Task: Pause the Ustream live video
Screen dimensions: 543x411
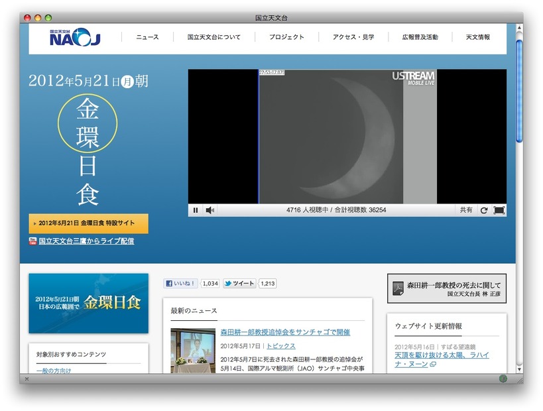Action: tap(196, 210)
